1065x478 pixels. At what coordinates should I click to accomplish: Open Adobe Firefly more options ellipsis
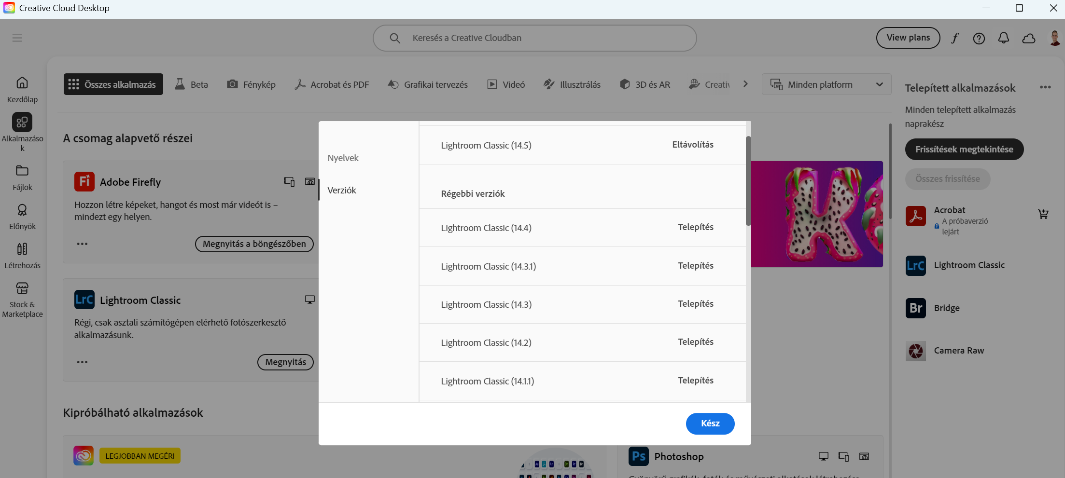pos(82,244)
